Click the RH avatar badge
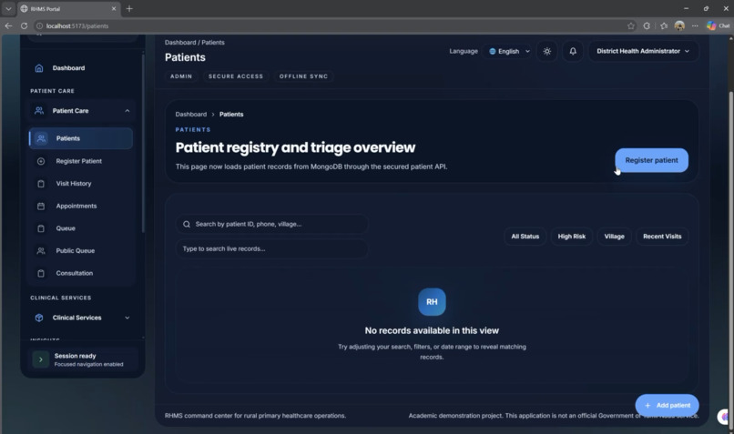 pyautogui.click(x=432, y=302)
